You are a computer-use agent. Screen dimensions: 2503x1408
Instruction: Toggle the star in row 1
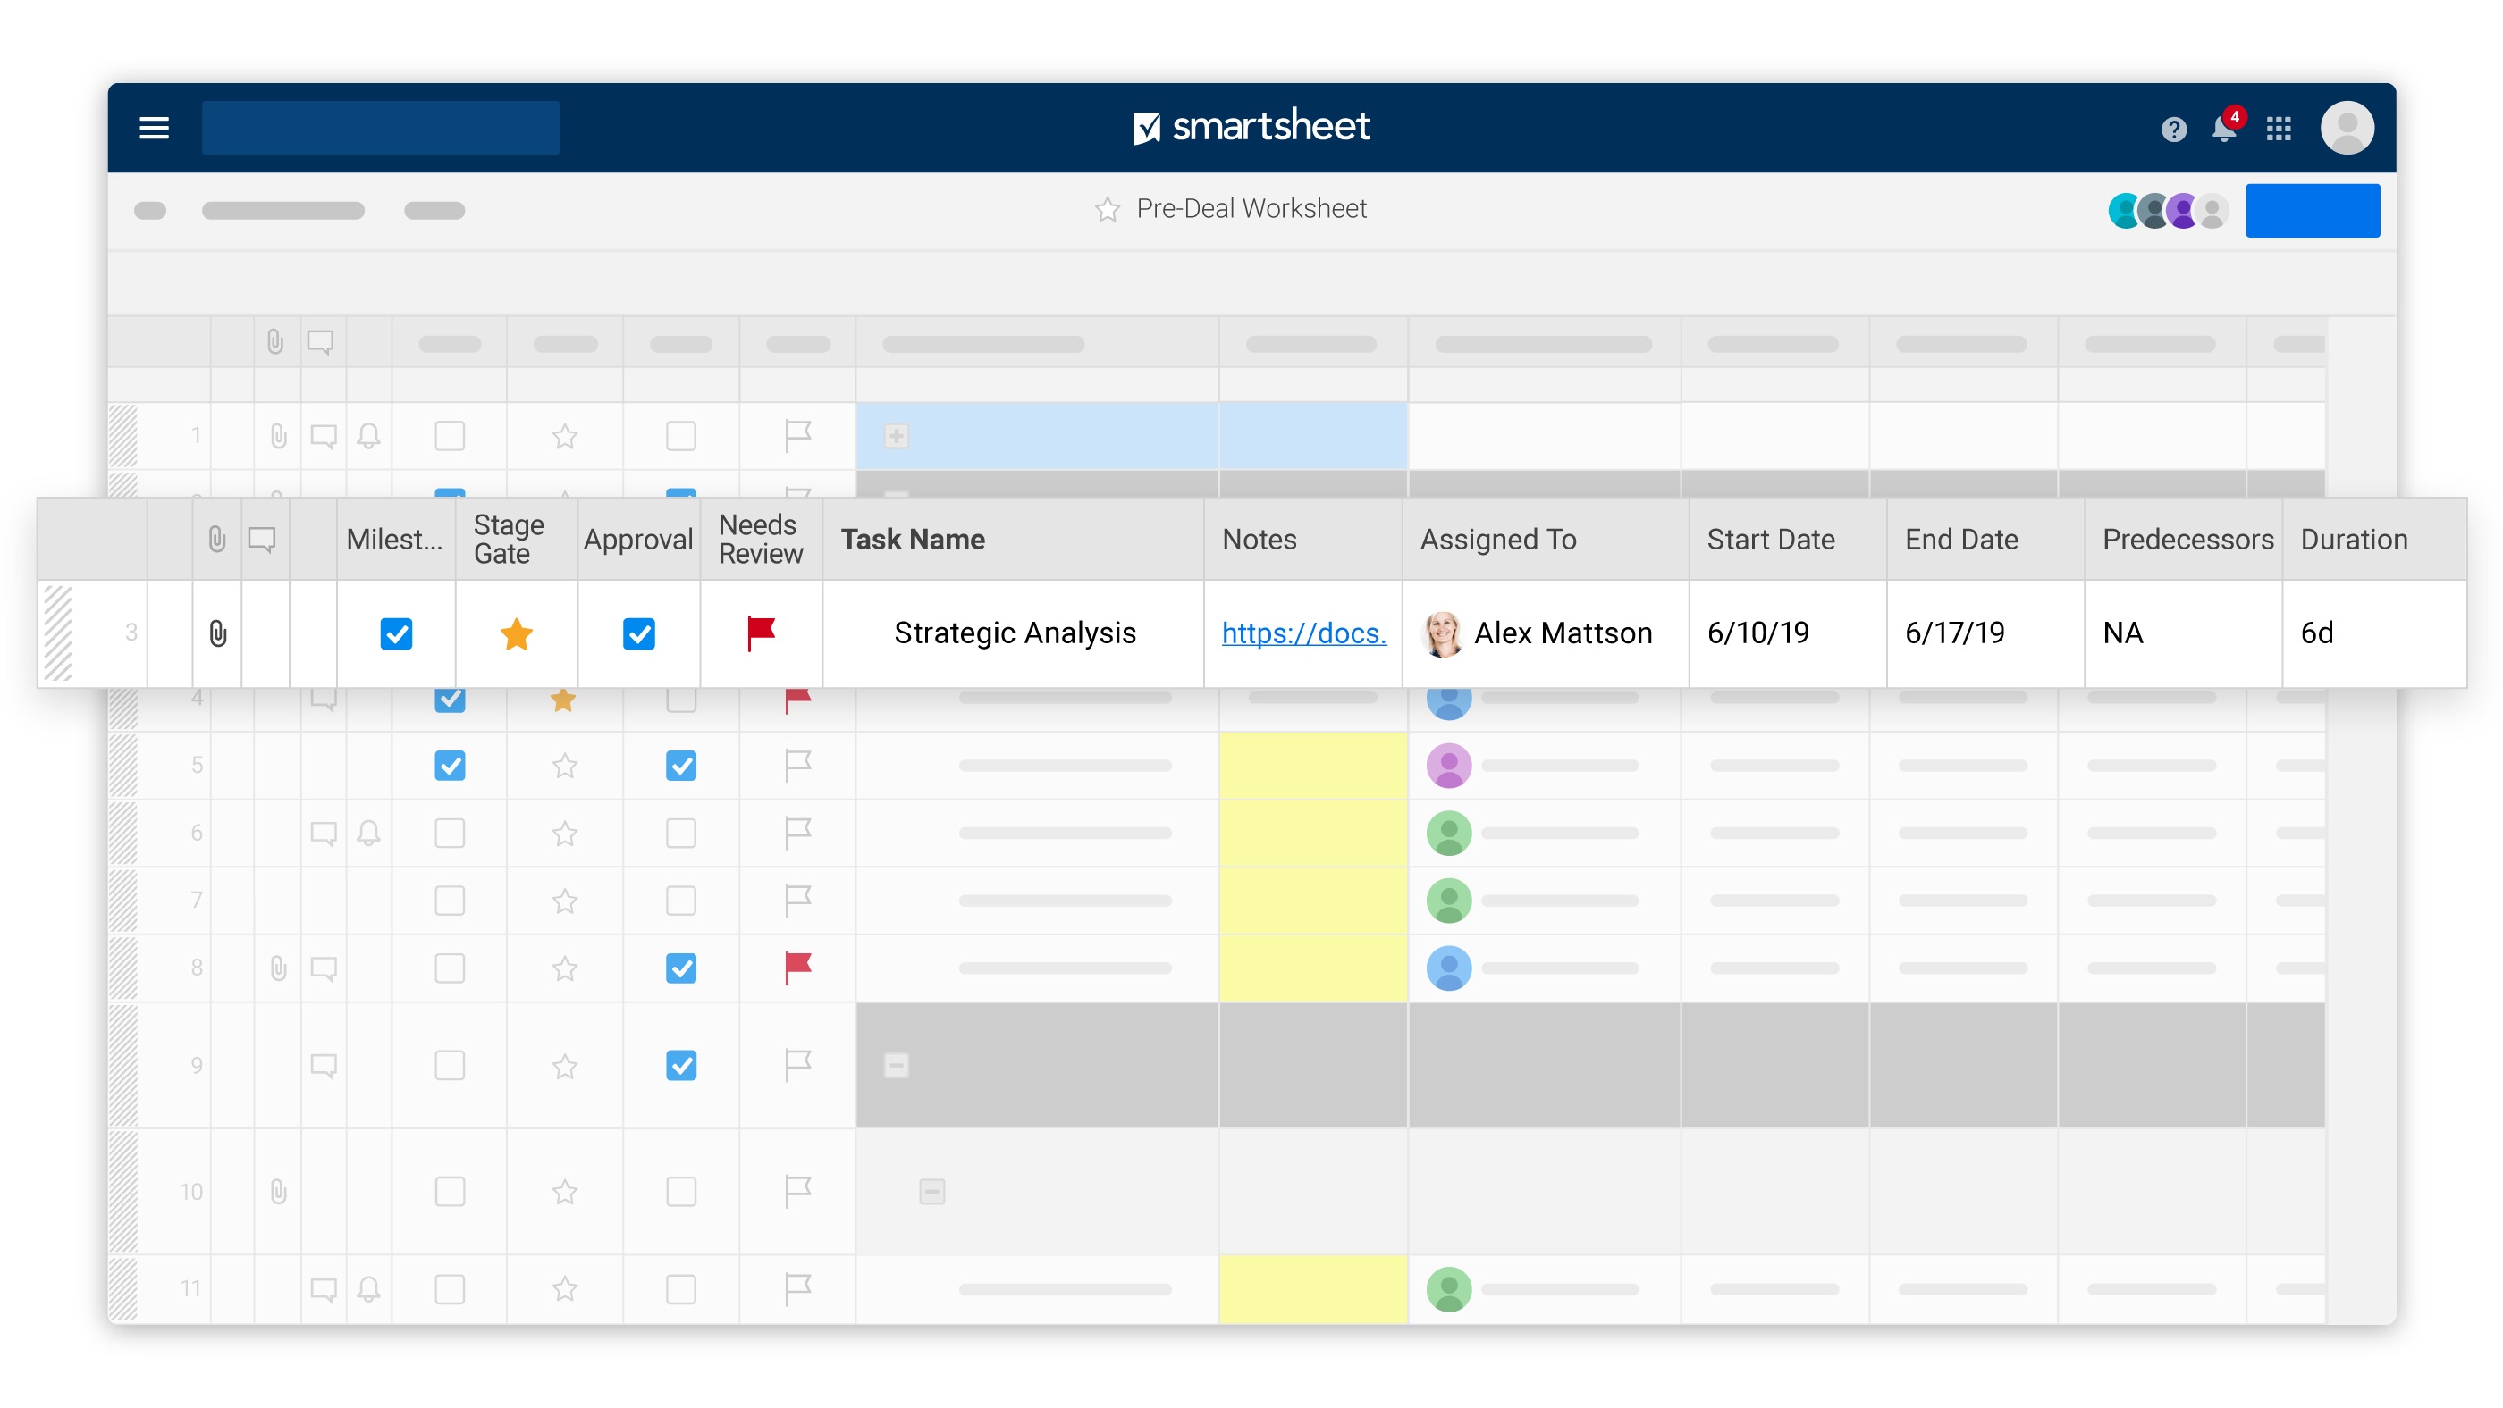click(x=565, y=436)
